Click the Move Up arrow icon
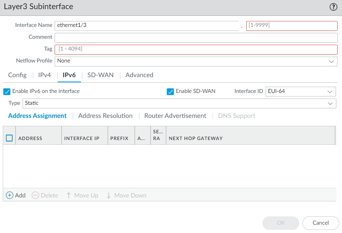Viewport: 342px width, 233px height. tap(69, 195)
